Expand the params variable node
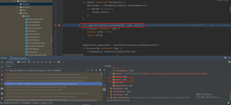 (x=111, y=74)
